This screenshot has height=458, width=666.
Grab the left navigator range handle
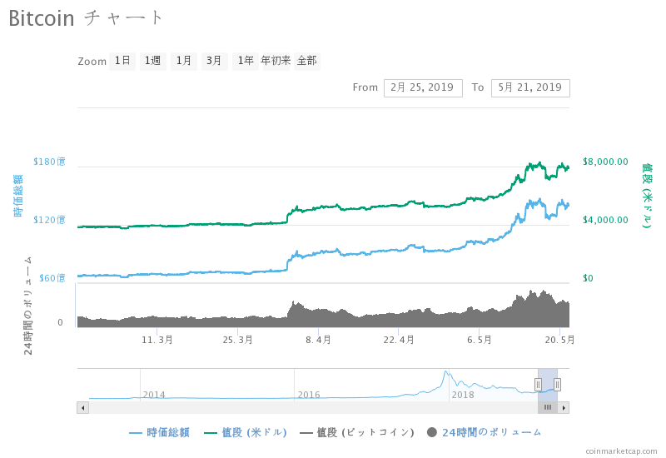point(538,385)
